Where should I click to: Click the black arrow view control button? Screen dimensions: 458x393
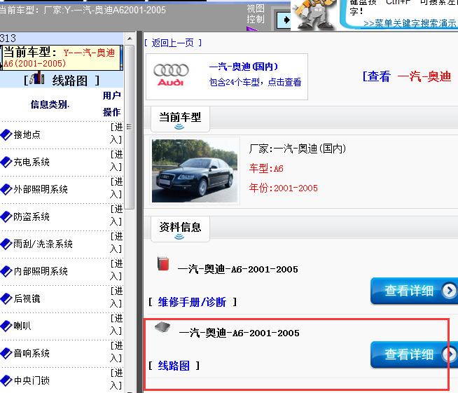pyautogui.click(x=284, y=20)
